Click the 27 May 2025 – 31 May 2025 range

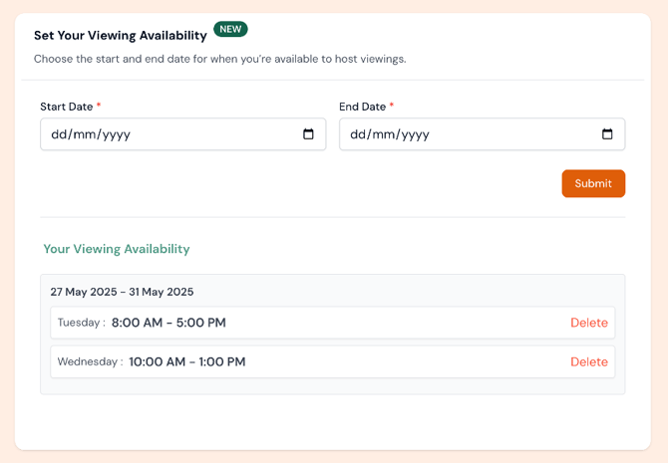pyautogui.click(x=122, y=292)
